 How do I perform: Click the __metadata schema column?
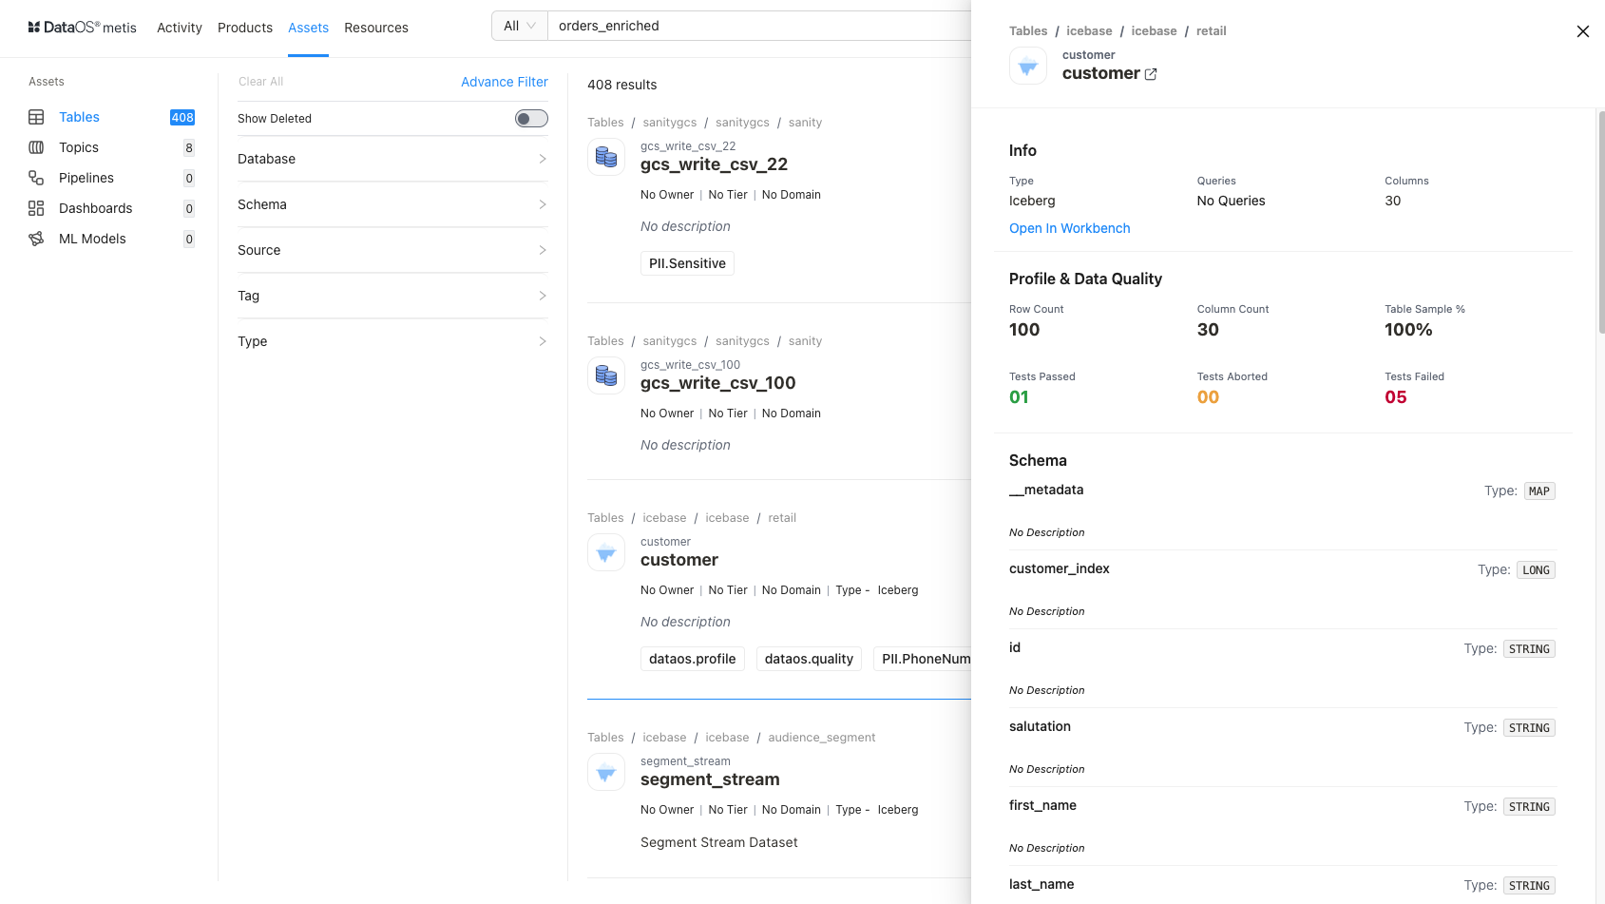pyautogui.click(x=1046, y=490)
